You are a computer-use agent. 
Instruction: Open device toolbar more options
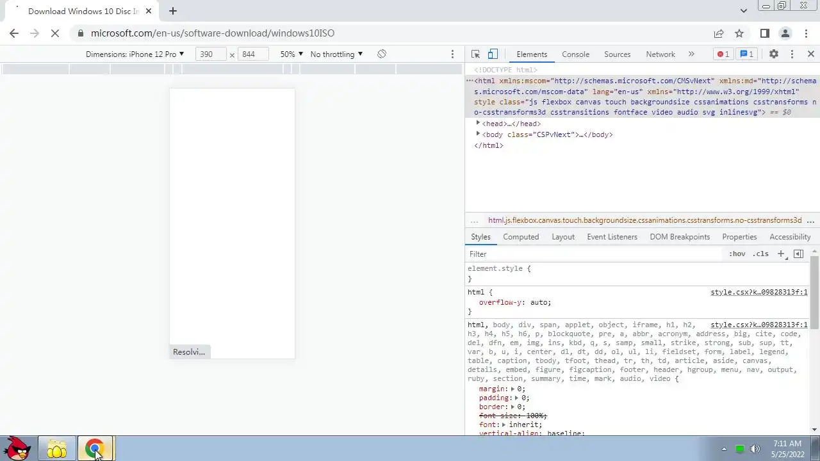tap(452, 54)
